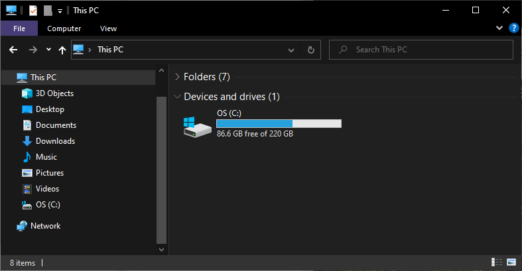522x271 pixels.
Task: Click the OS (C:) storage usage bar
Action: tap(279, 123)
